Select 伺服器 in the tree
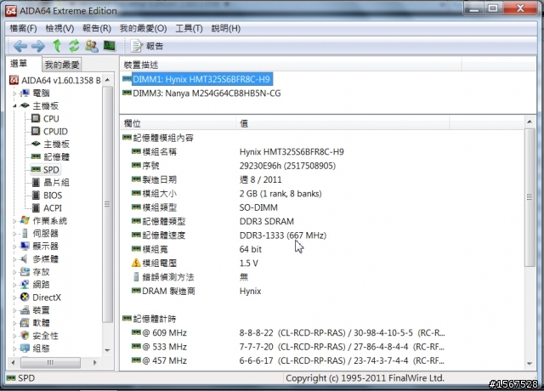This screenshot has height=391, width=544. [45, 234]
